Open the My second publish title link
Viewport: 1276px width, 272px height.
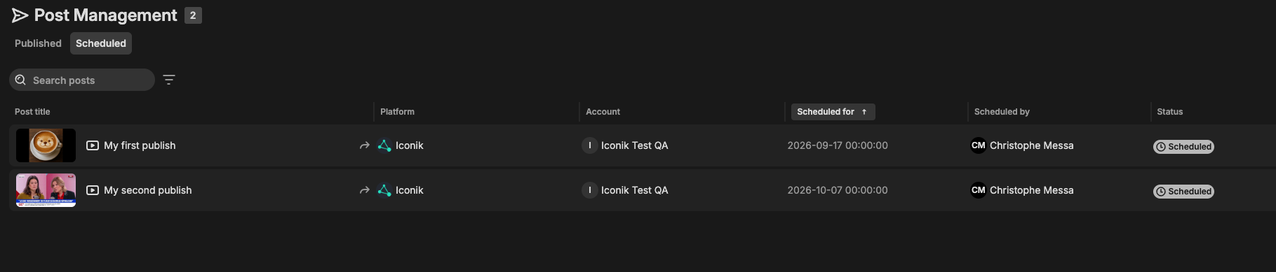pyautogui.click(x=148, y=190)
